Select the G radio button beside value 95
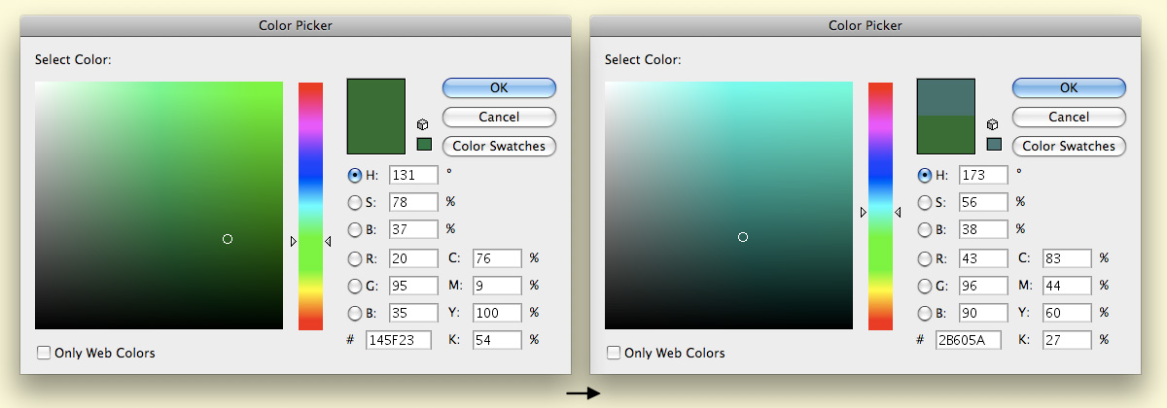The height and width of the screenshot is (408, 1167). pyautogui.click(x=355, y=286)
